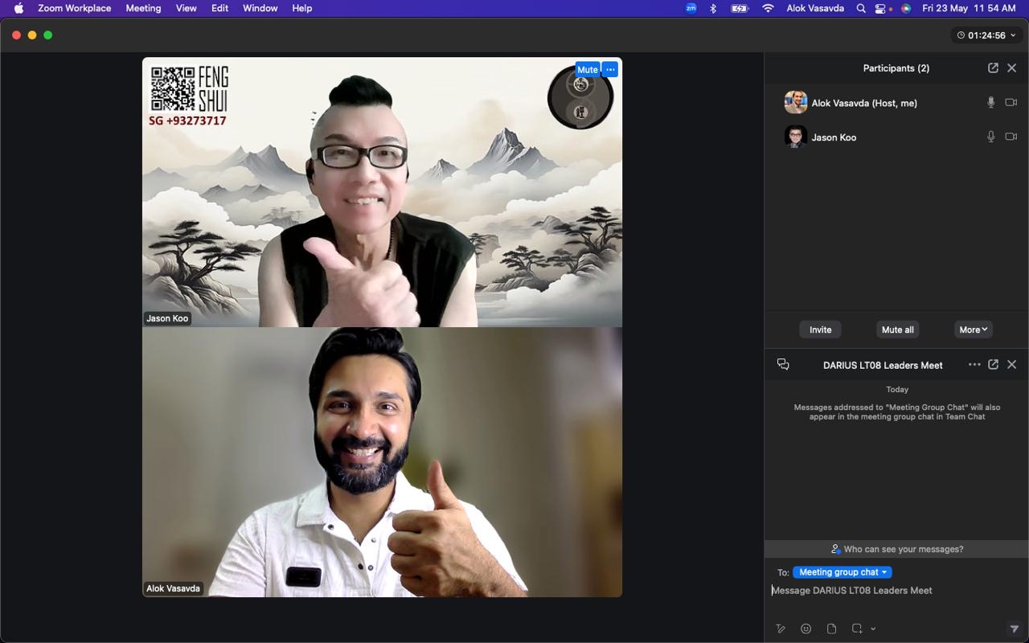
Task: Toggle Alok Vasavda's microphone in participants list
Action: point(990,103)
